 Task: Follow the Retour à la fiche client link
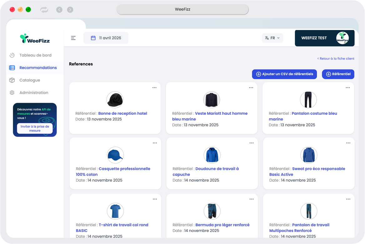336,58
